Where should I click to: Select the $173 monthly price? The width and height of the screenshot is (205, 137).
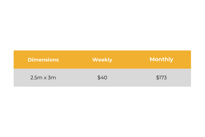161,78
